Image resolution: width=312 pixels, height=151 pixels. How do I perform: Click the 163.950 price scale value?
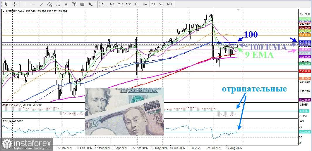305,14
